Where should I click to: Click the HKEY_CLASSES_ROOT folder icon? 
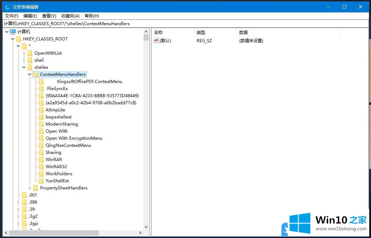pos(19,39)
